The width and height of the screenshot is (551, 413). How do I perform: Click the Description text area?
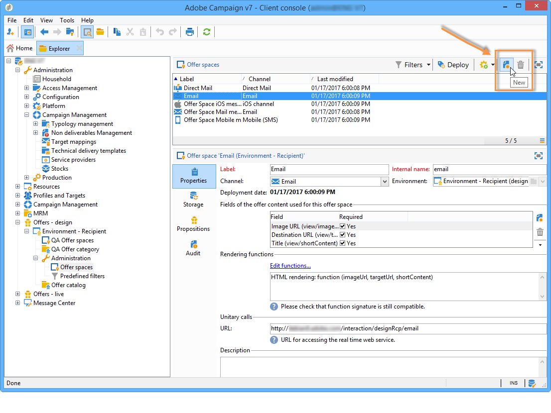point(380,367)
